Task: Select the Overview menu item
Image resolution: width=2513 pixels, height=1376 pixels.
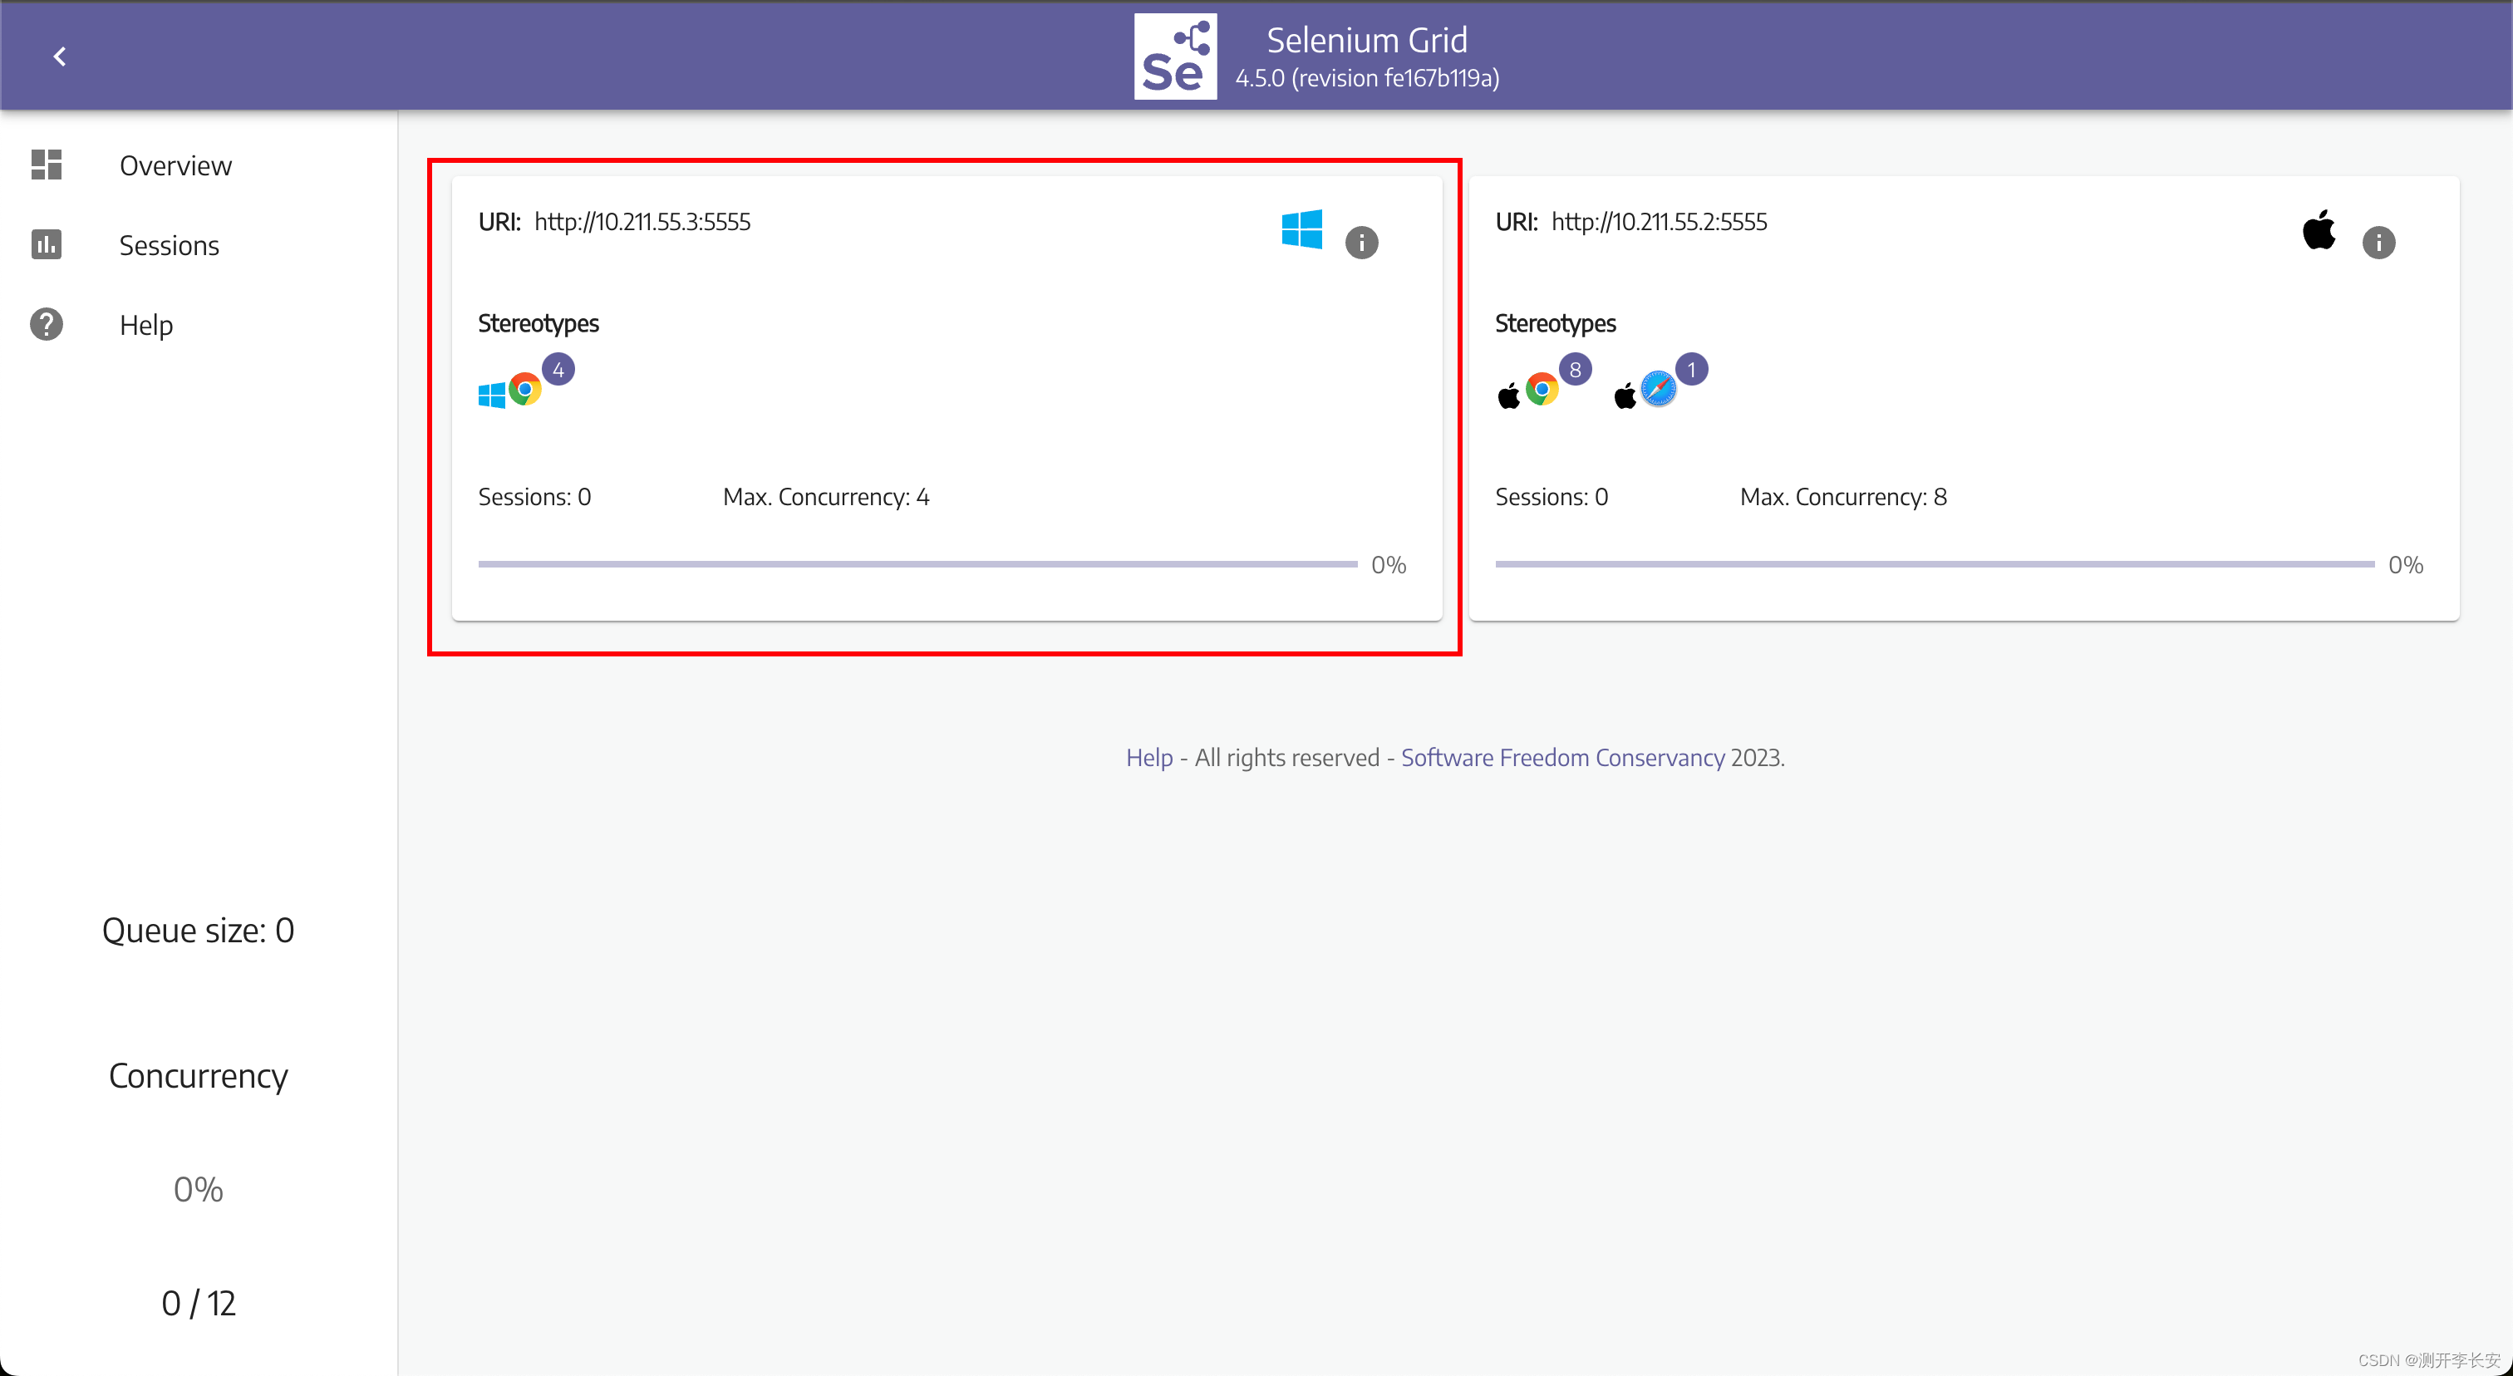Action: tap(175, 166)
